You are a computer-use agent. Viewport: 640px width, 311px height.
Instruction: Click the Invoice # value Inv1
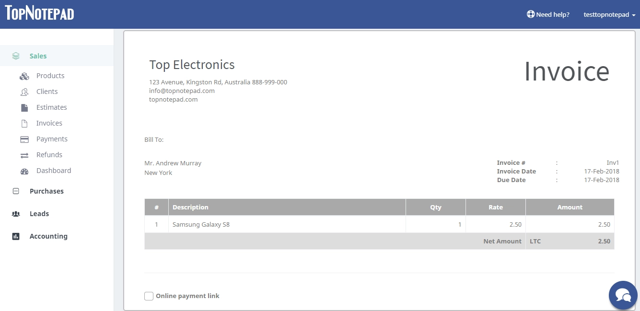click(x=613, y=162)
